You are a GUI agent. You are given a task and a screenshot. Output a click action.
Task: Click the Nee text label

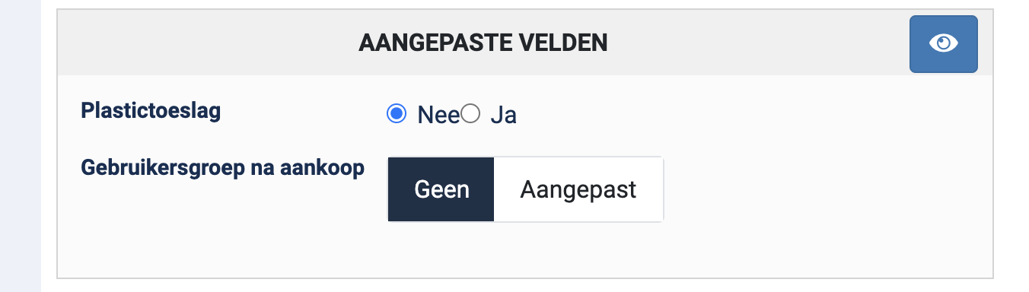(438, 115)
